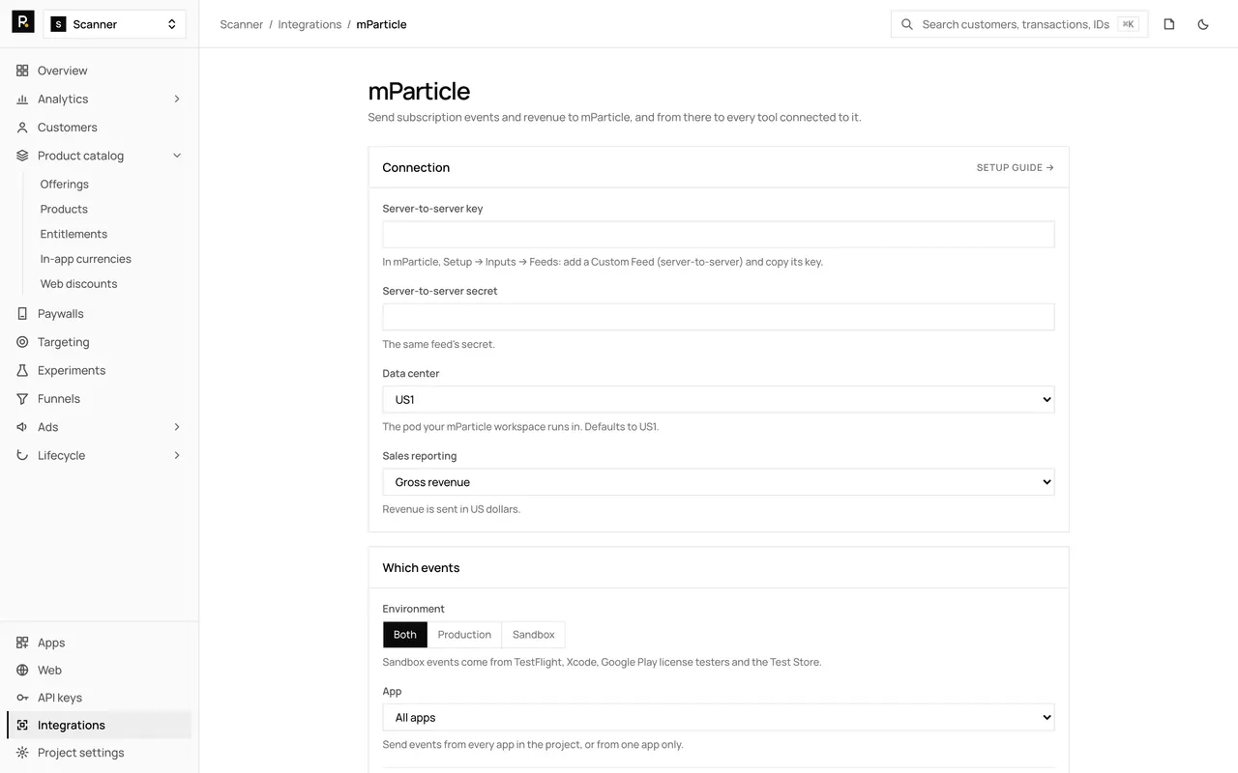The height and width of the screenshot is (773, 1238).
Task: Click the Analytics bar chart icon
Action: 22,99
